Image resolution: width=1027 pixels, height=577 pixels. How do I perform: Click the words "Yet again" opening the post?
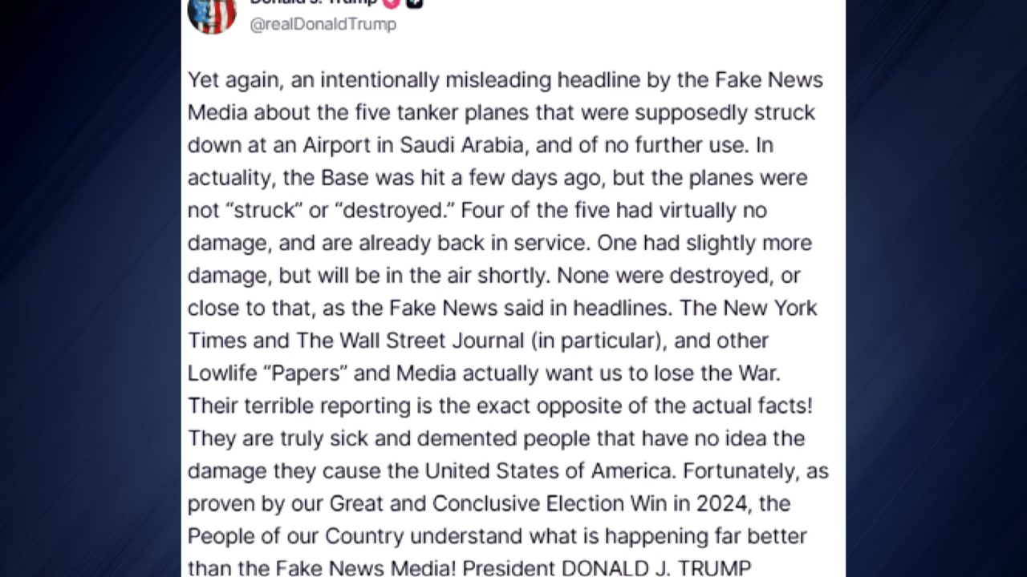(x=233, y=80)
